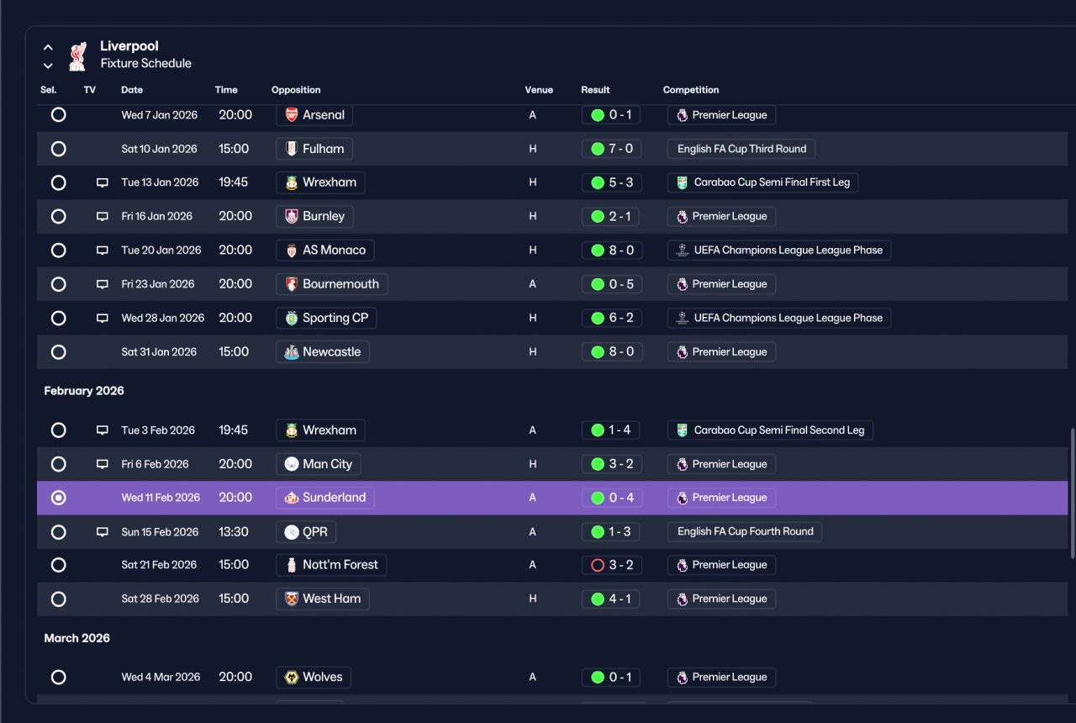Select the radio button for the West Ham fixture
This screenshot has width=1076, height=723.
click(x=58, y=599)
